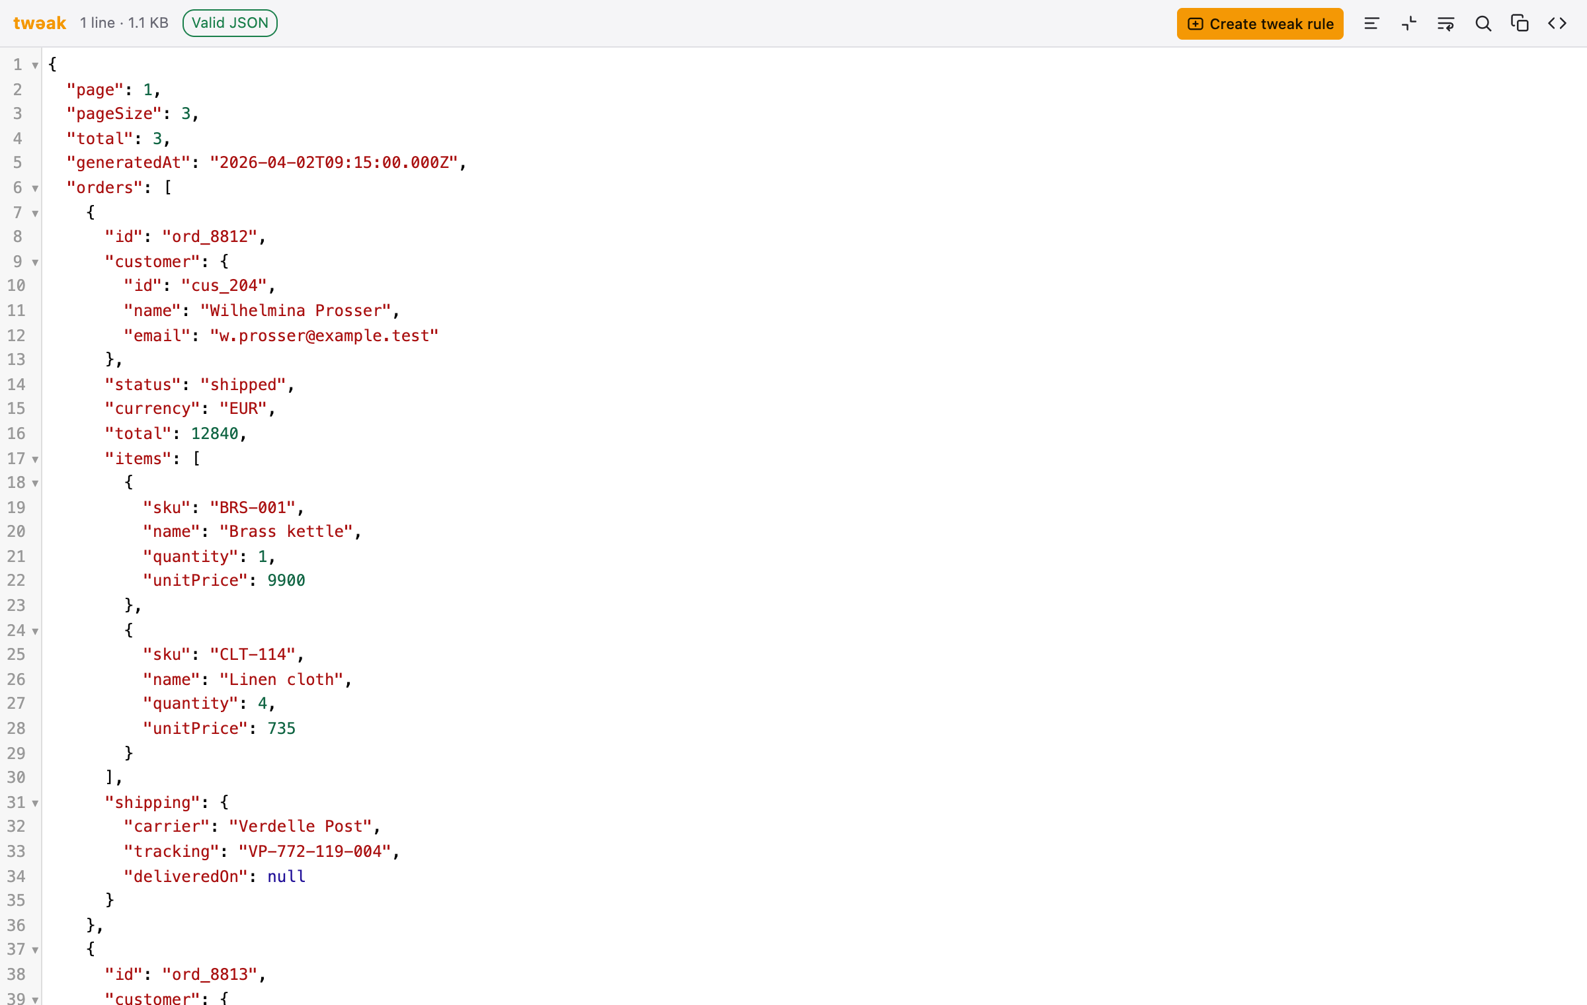
Task: Click the "Linen cloth" name value
Action: 282,680
